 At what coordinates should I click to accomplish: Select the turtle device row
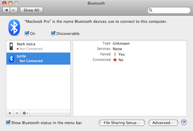tap(38, 58)
